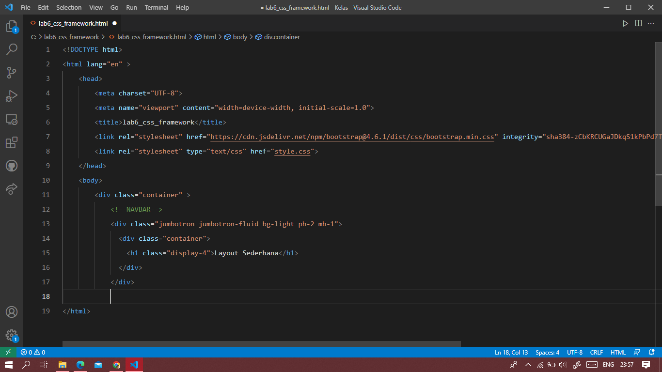662x372 pixels.
Task: Open the Terminal menu
Action: tap(157, 7)
